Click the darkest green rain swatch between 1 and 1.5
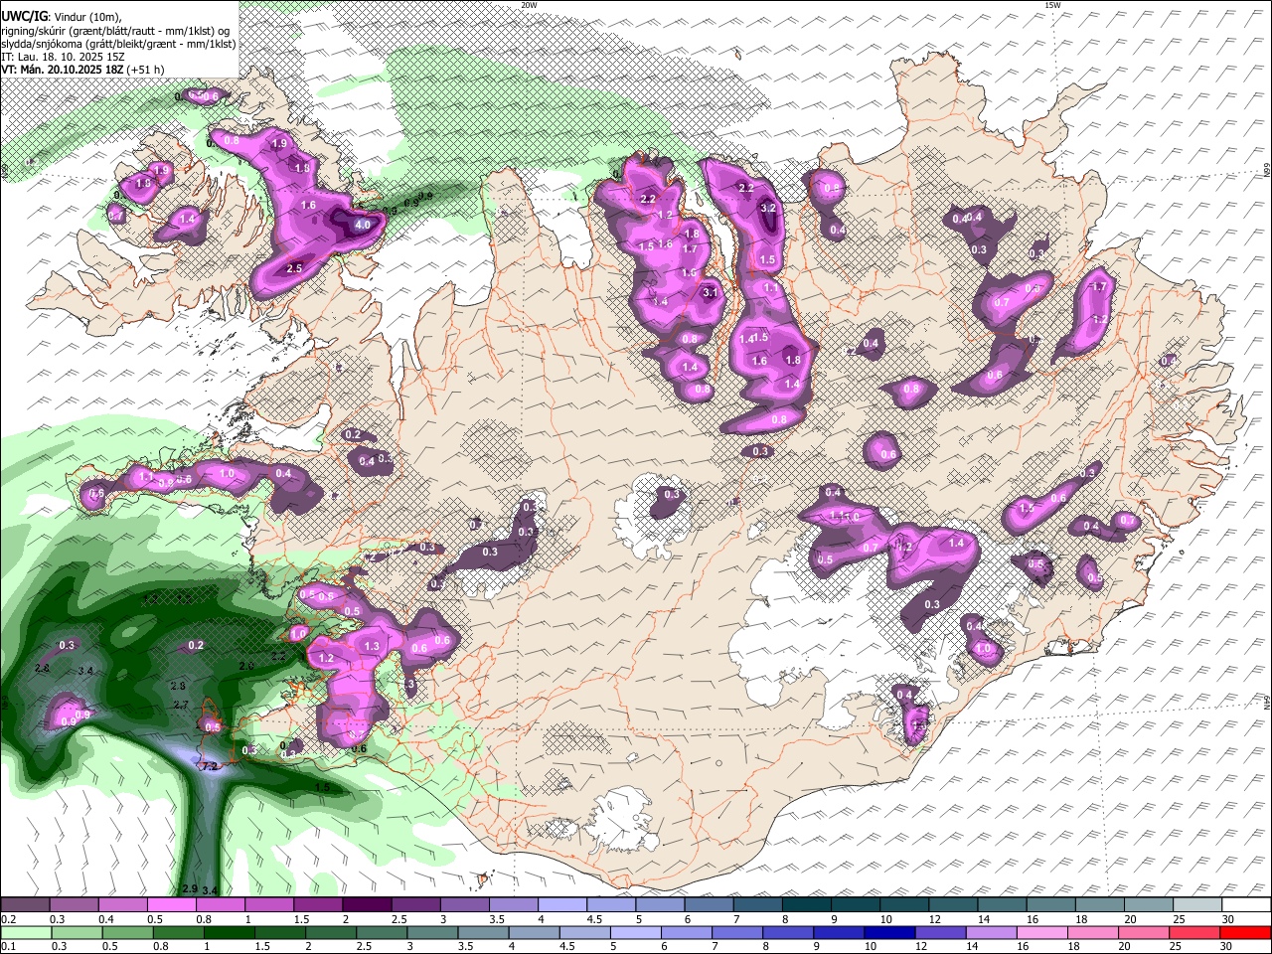This screenshot has height=954, width=1272. click(x=229, y=933)
